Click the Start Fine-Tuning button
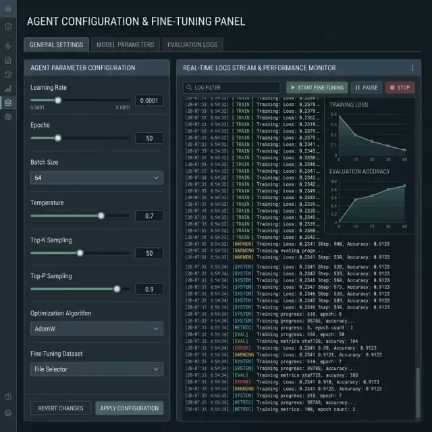 coord(317,88)
